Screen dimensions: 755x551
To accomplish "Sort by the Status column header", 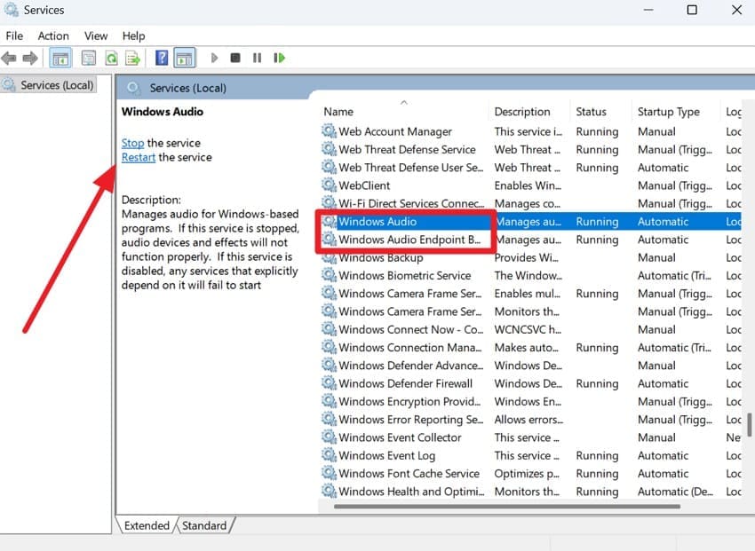I will point(600,112).
